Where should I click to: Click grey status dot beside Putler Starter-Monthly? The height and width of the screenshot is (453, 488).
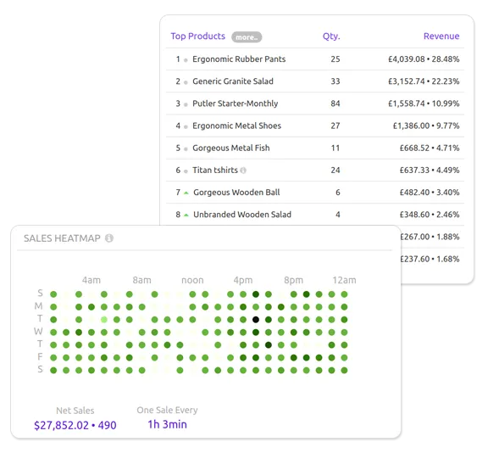186,104
